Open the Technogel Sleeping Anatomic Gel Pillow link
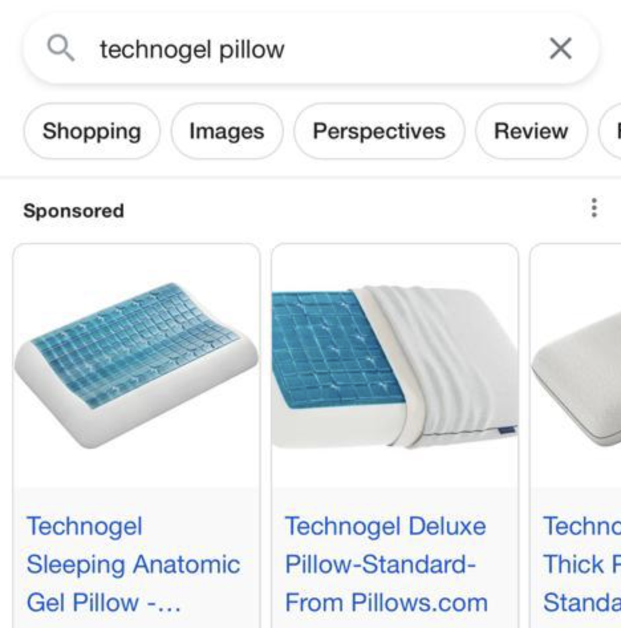The height and width of the screenshot is (628, 621). click(x=133, y=564)
